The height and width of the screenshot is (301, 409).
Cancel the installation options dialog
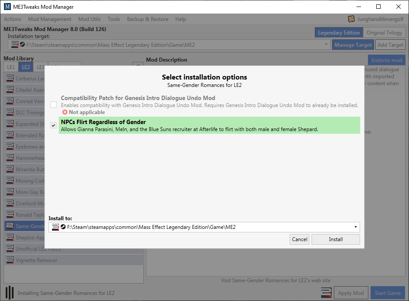pyautogui.click(x=299, y=239)
